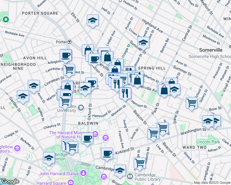Viewport: 231px width, 185px height.
Task: Open the shopping bag marker left of Park St
Action: click(164, 90)
